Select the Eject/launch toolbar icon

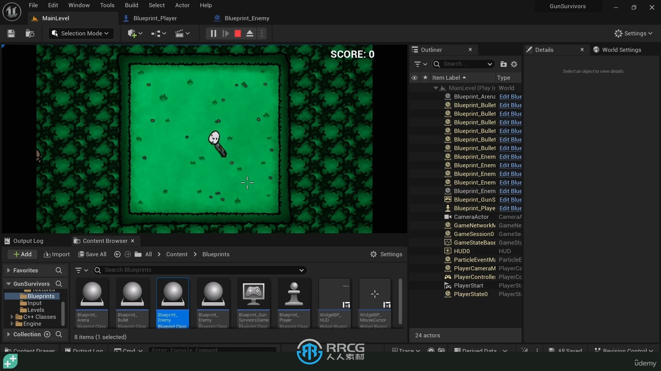[249, 33]
